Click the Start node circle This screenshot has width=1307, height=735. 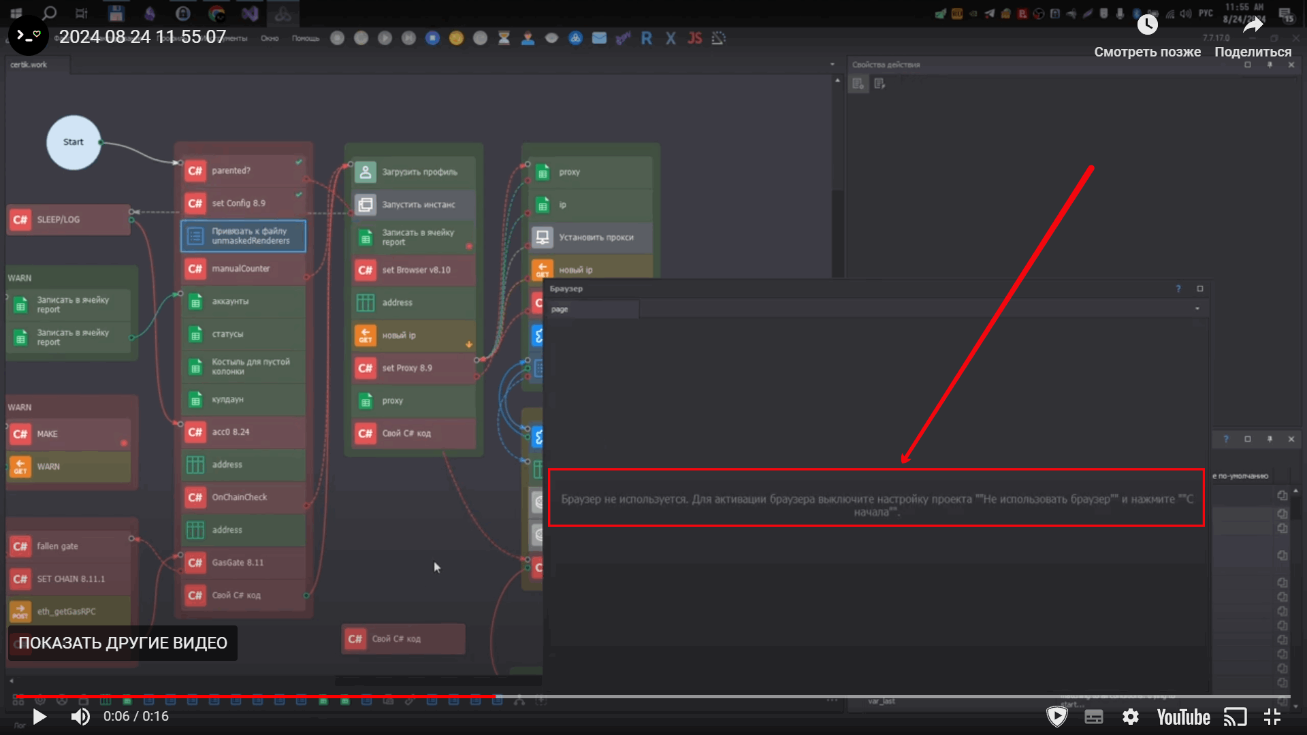click(x=74, y=142)
